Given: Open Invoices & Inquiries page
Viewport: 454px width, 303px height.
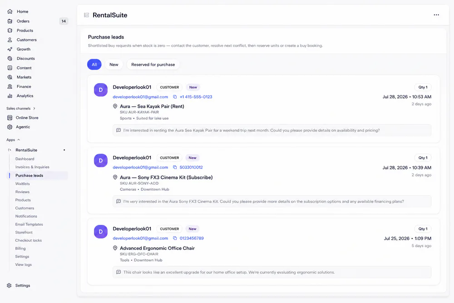Looking at the screenshot, I should tap(32, 167).
